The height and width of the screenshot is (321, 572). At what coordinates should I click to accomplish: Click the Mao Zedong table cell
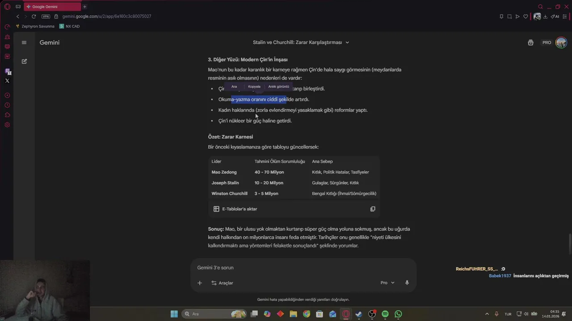[224, 172]
